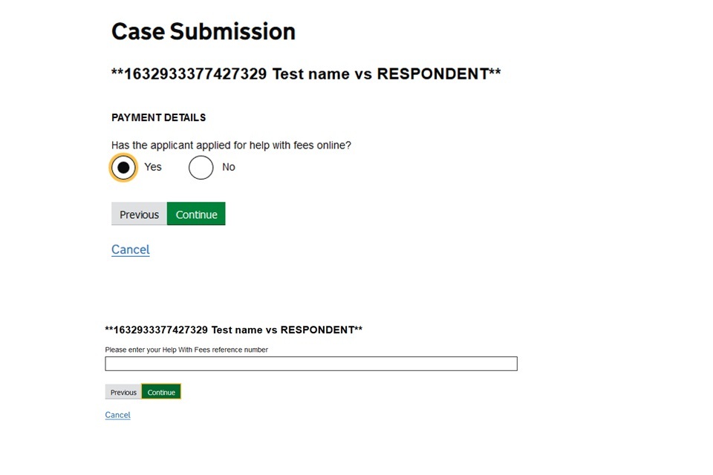Follow the small Cancel link at the bottom
Viewport: 713px width, 475px height.
[117, 415]
